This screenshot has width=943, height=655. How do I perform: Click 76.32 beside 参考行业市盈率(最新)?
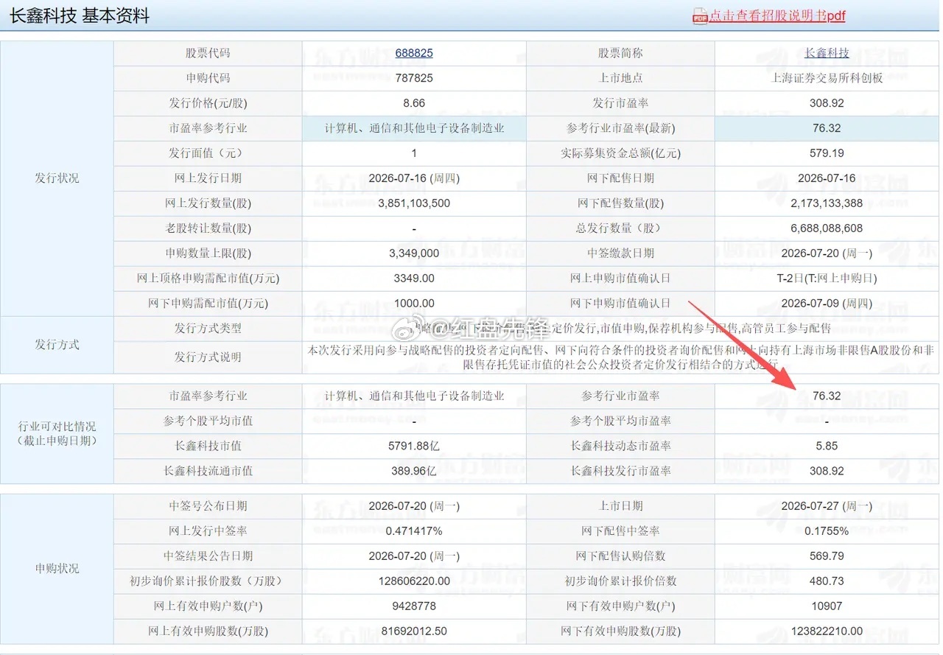pos(827,128)
